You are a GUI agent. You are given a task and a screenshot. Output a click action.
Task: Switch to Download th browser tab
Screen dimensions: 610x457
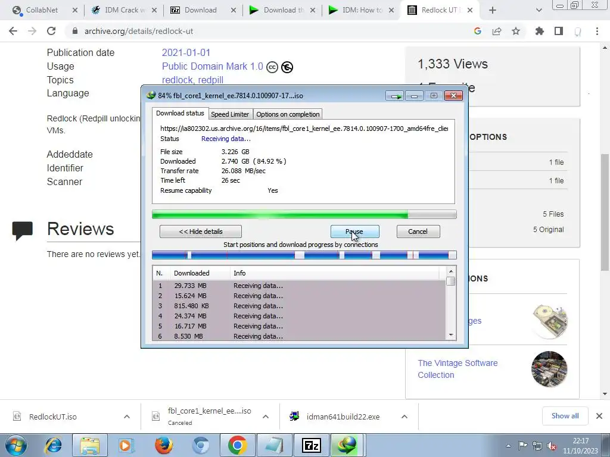(x=282, y=11)
